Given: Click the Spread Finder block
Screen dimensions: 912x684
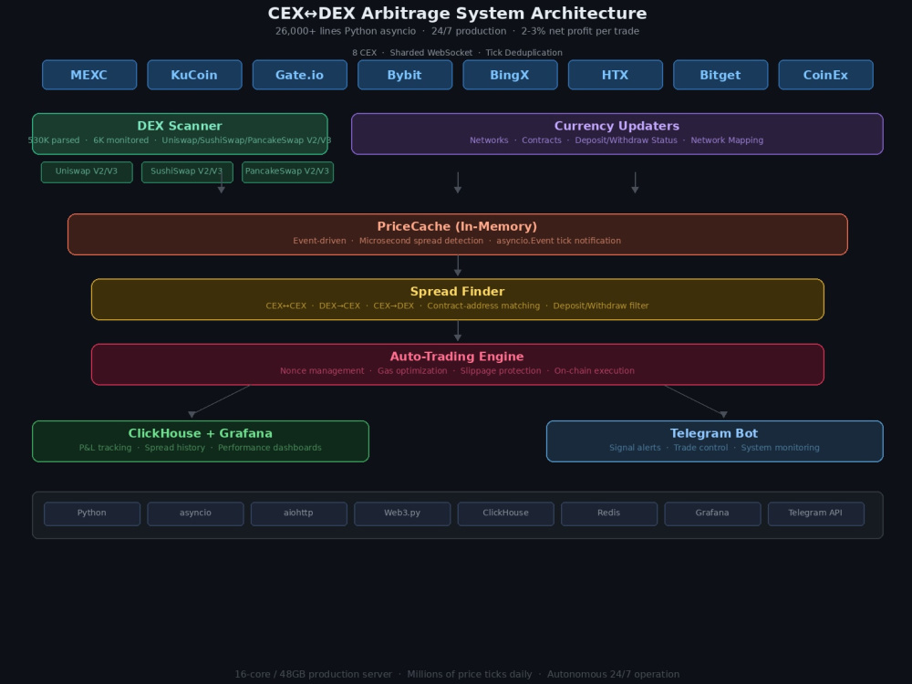Looking at the screenshot, I should click(457, 299).
